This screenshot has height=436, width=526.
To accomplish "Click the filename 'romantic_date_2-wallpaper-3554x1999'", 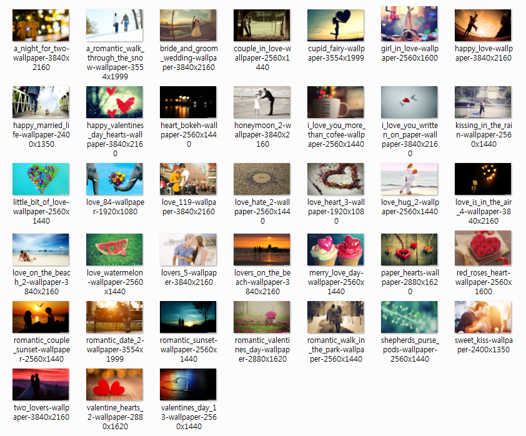I will (115, 349).
